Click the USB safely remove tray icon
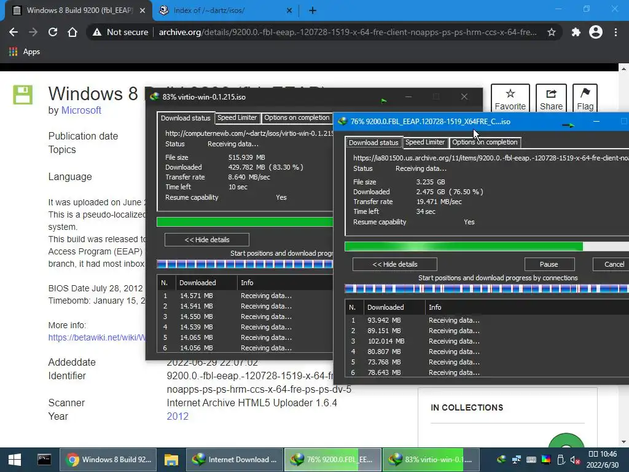629x472 pixels. 561,460
